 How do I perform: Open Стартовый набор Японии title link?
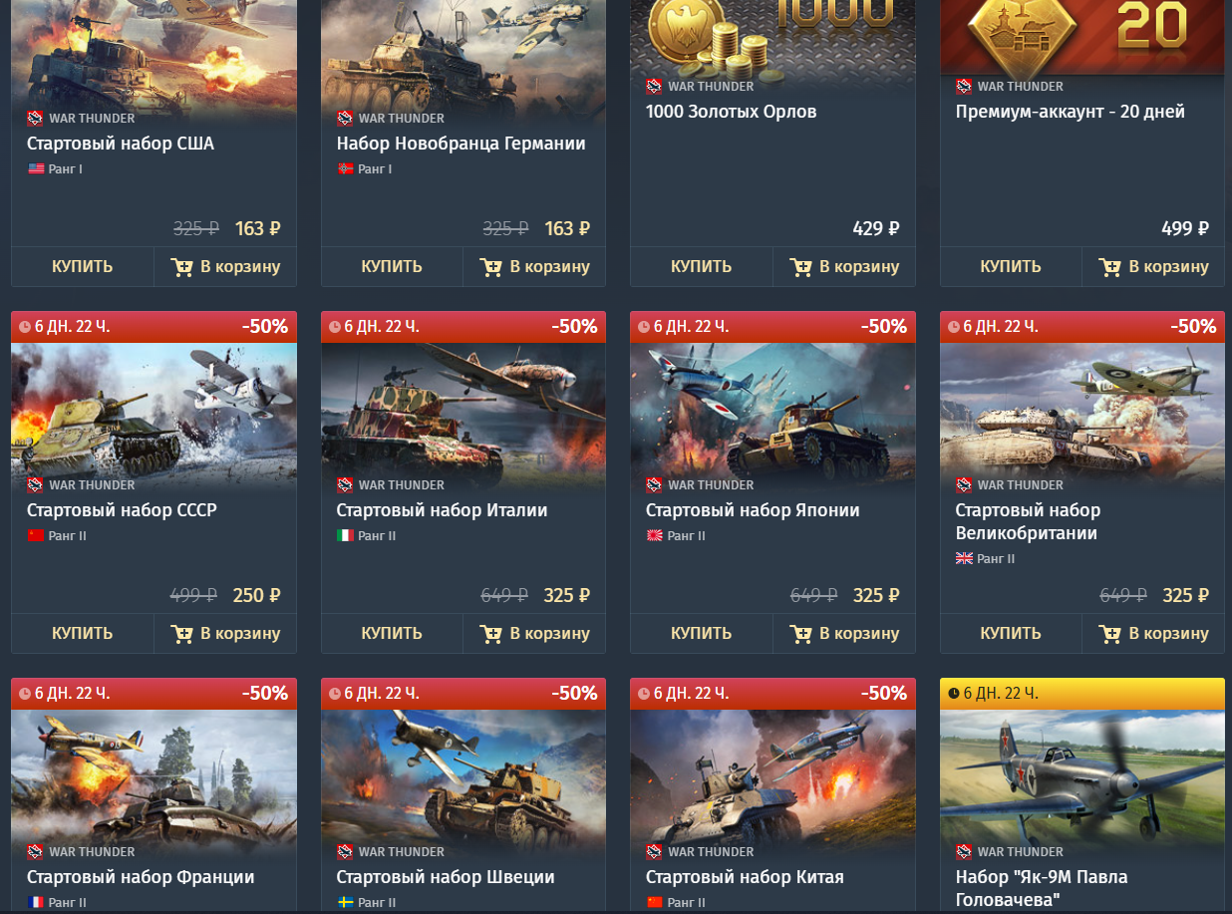(x=753, y=510)
